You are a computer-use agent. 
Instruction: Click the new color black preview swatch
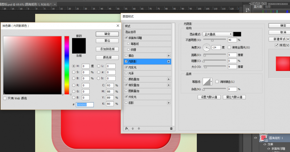pos(79,42)
